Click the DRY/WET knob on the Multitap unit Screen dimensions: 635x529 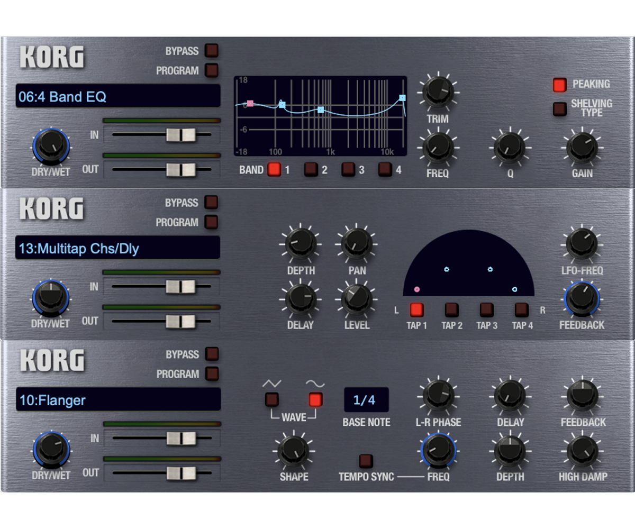pyautogui.click(x=51, y=297)
